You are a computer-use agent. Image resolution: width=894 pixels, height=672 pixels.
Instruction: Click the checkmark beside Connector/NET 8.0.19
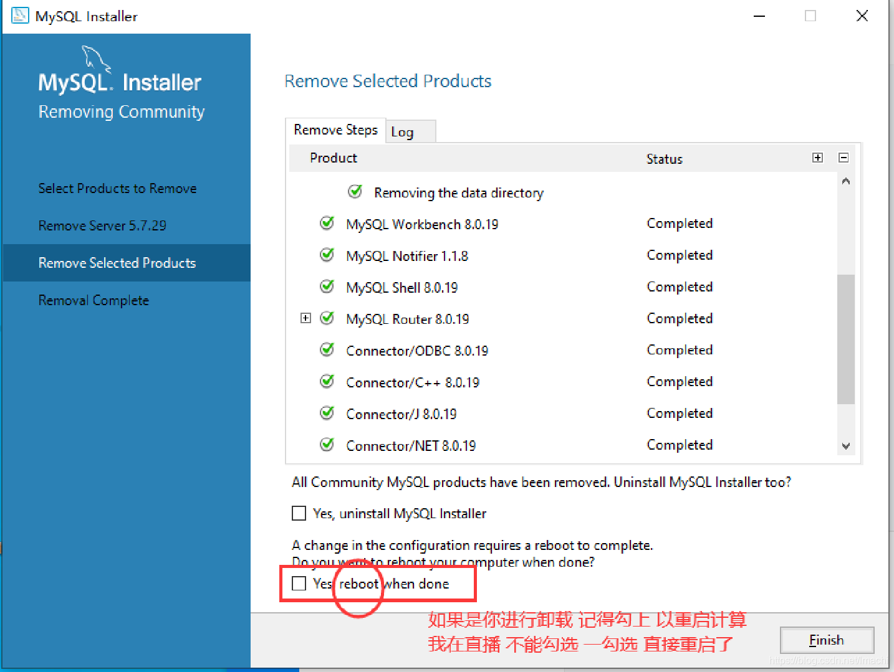pyautogui.click(x=327, y=444)
